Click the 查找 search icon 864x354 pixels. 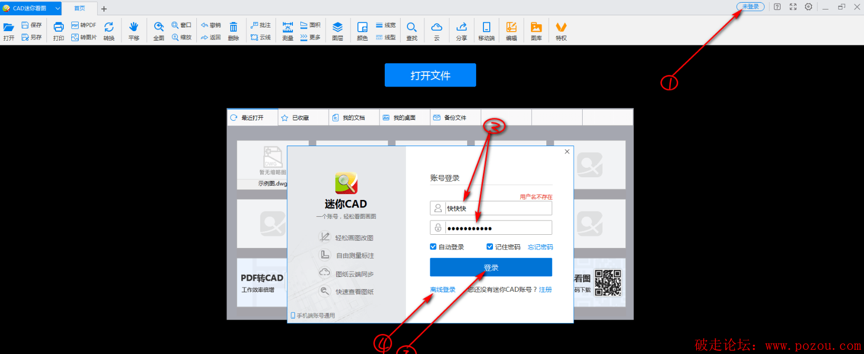pos(412,31)
